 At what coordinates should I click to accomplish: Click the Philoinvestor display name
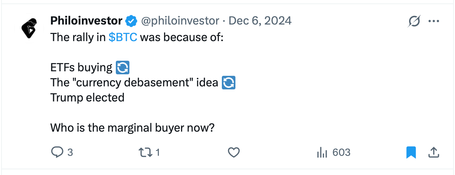[86, 21]
